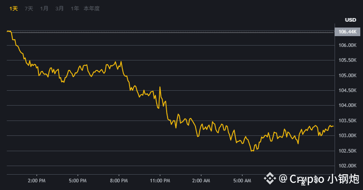Viewport: 363px width, 190px height.
Task: Click the 8:00 PM time axis label
Action: coord(119,181)
